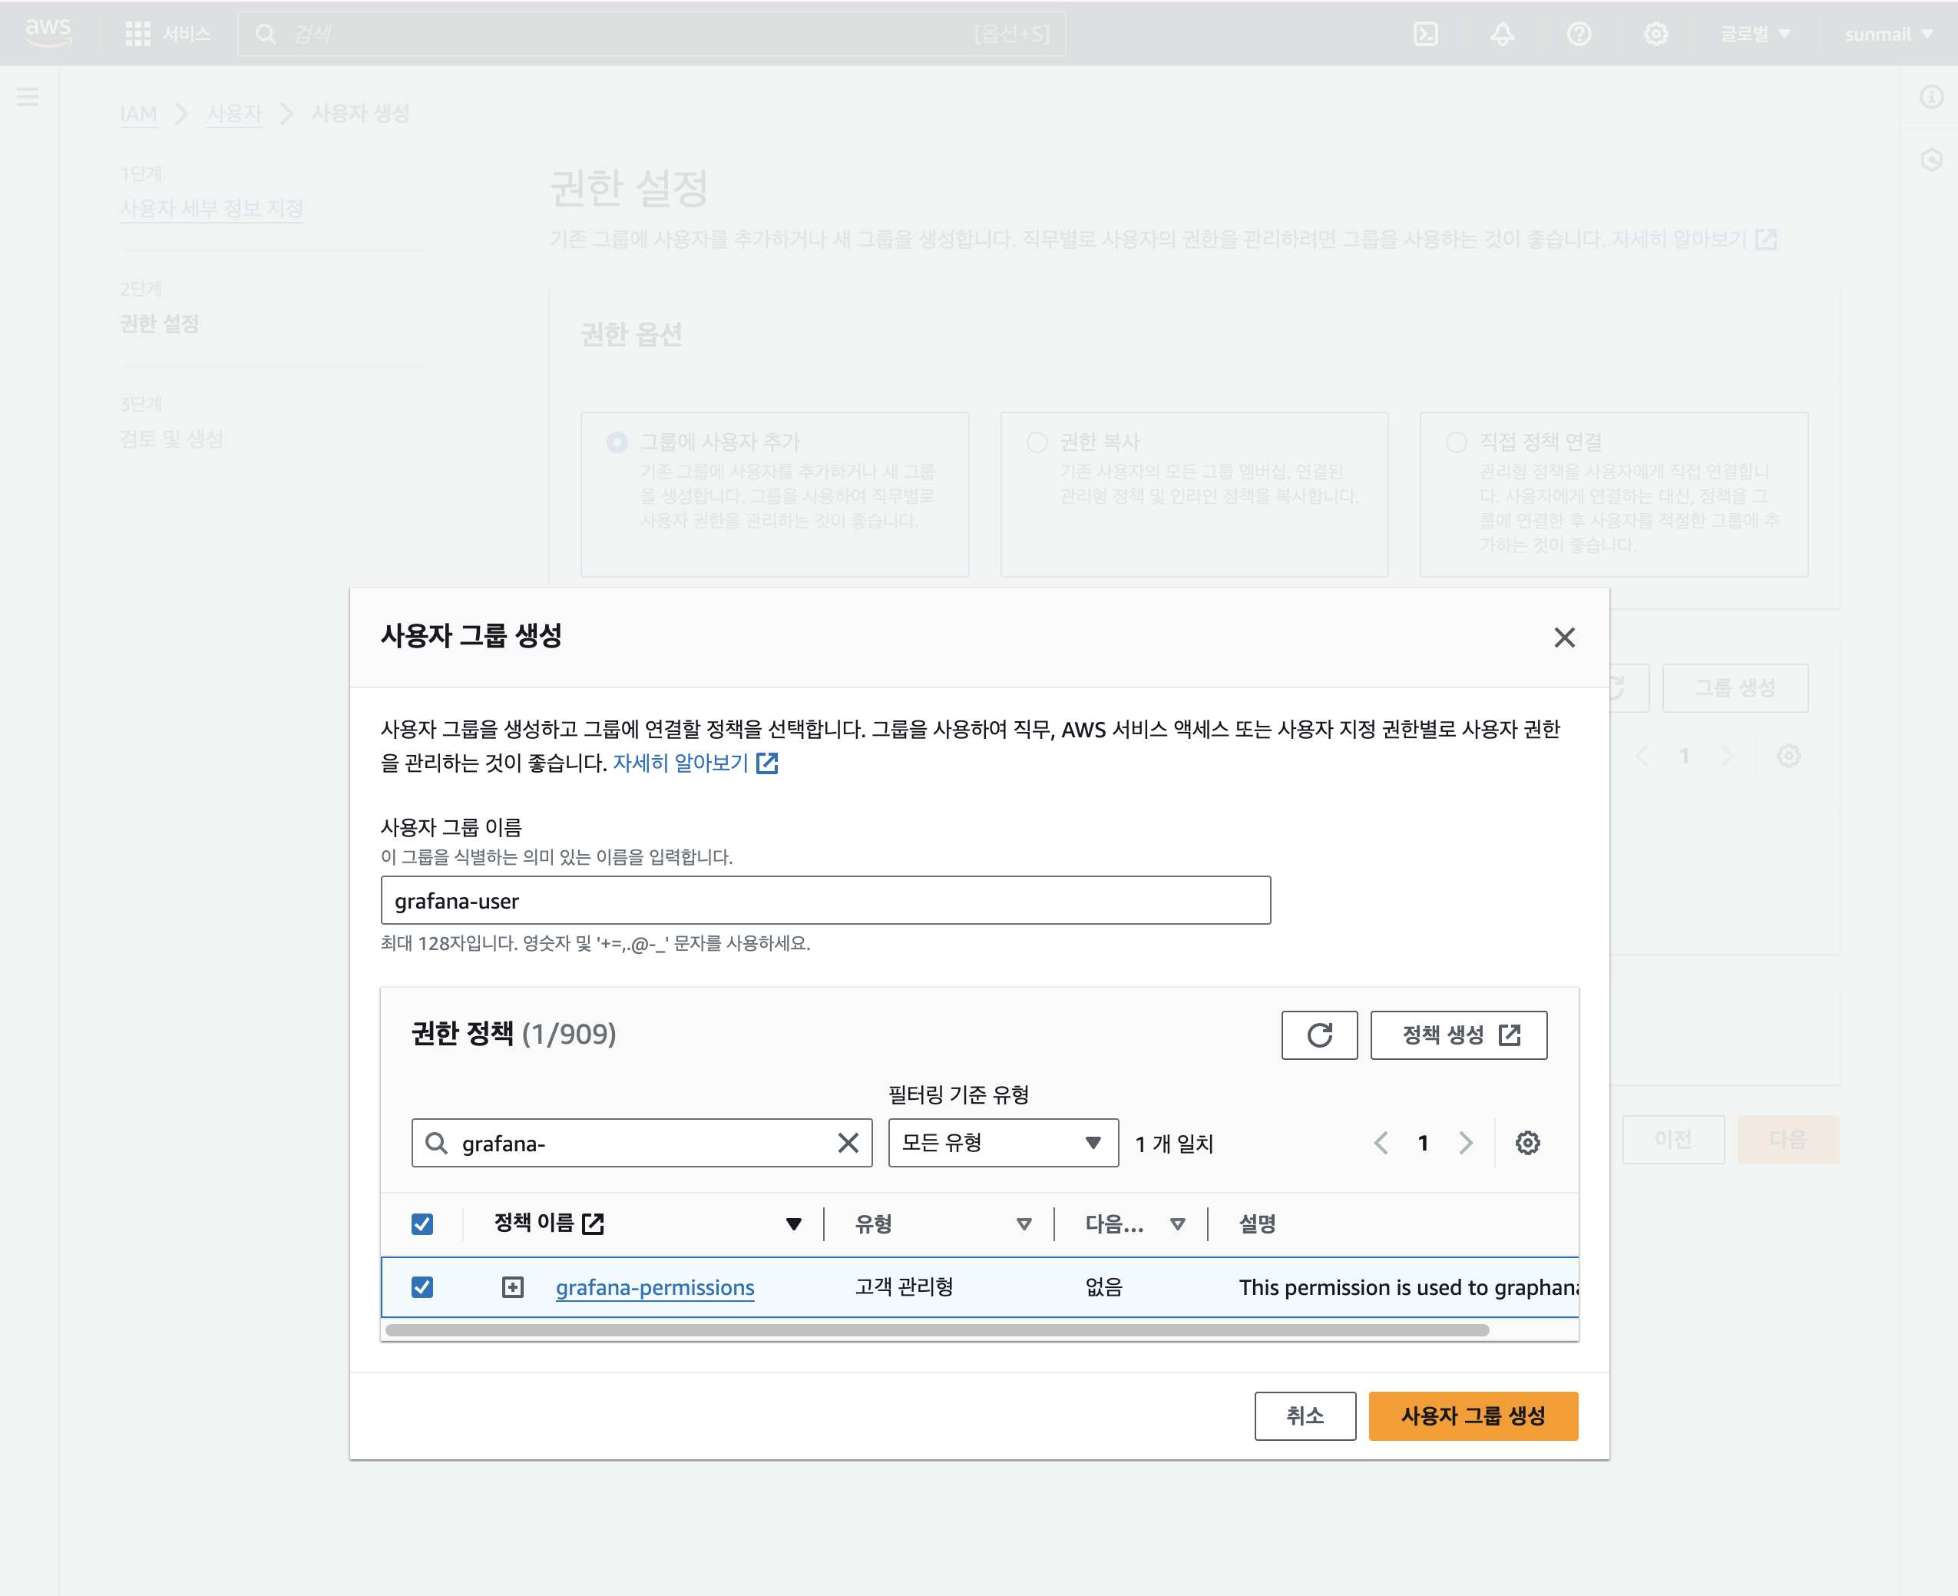
Task: Sort by policy name column arrow
Action: tap(793, 1223)
